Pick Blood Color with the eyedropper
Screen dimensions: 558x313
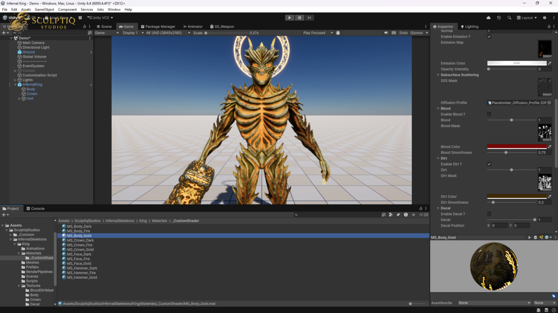coord(550,147)
